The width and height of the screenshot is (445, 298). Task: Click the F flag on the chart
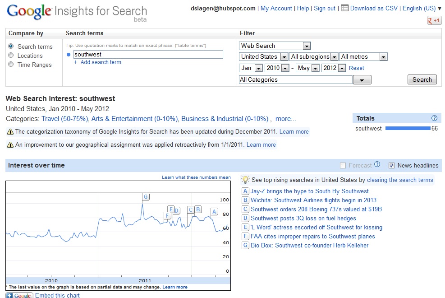coord(167,216)
